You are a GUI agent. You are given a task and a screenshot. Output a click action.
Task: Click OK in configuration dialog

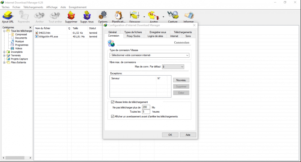pos(170,135)
